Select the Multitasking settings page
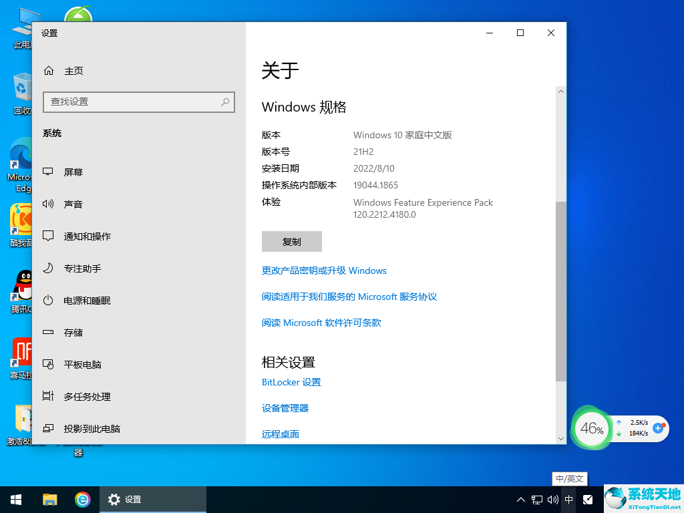 coord(87,397)
